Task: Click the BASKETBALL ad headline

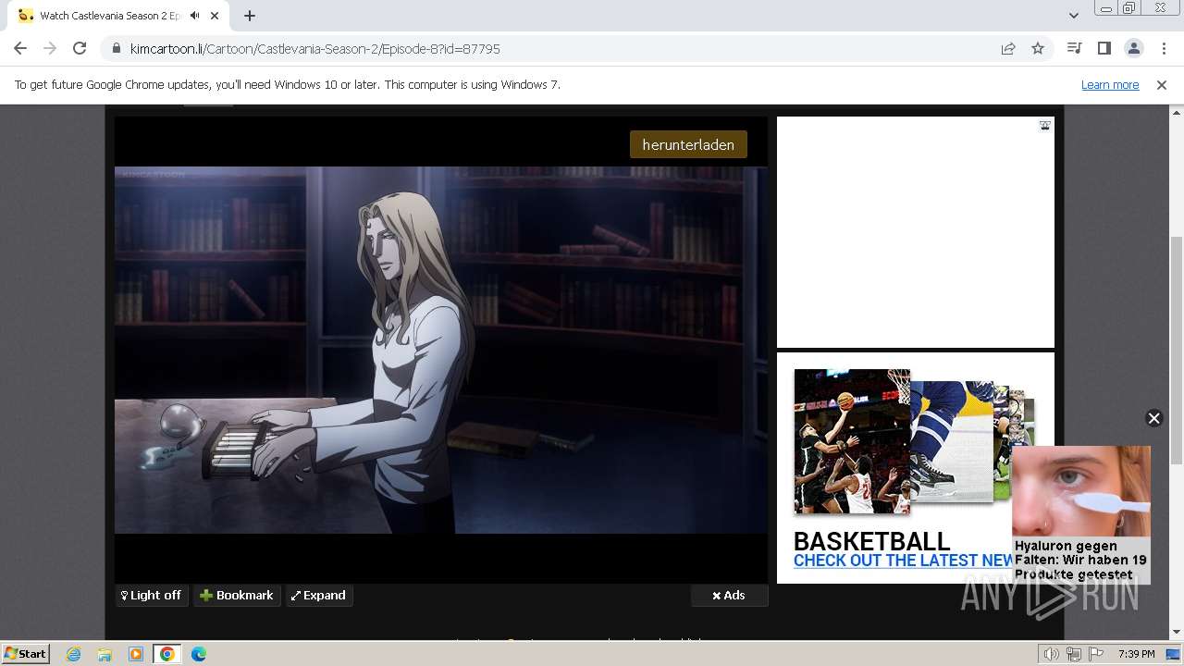Action: (x=871, y=541)
